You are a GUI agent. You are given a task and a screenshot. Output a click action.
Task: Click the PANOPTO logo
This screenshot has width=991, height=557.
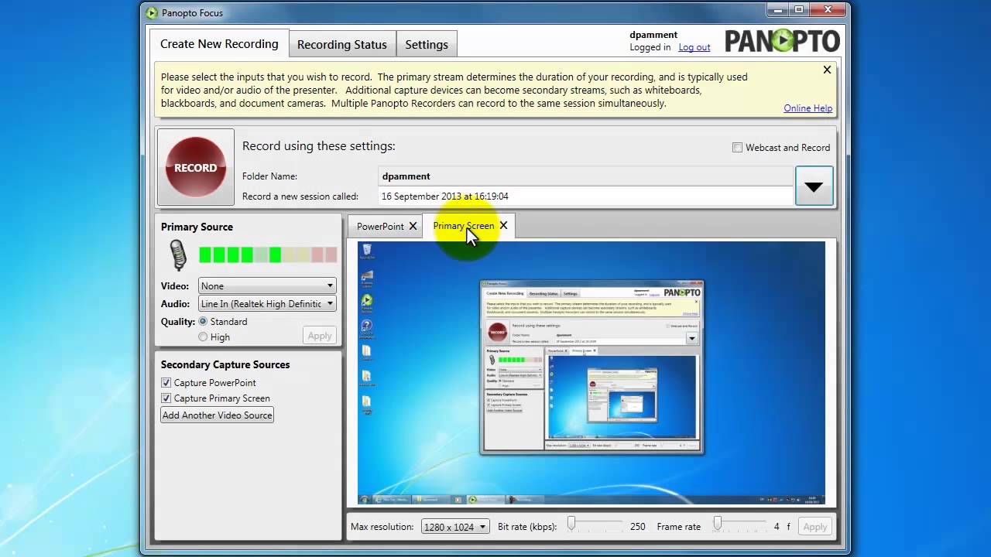pyautogui.click(x=782, y=41)
